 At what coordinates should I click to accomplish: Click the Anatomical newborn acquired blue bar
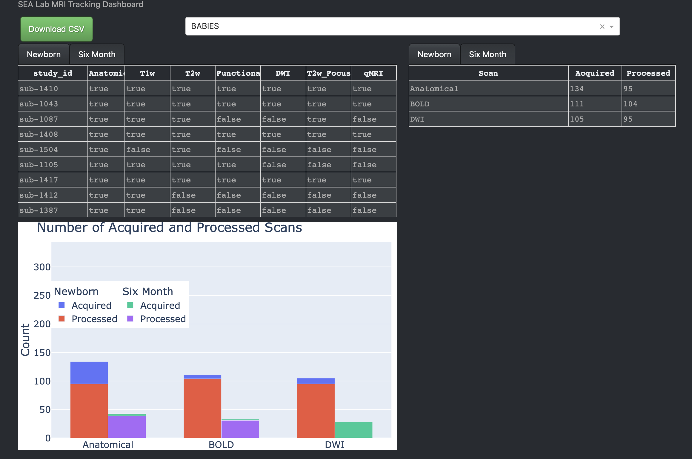pyautogui.click(x=89, y=373)
